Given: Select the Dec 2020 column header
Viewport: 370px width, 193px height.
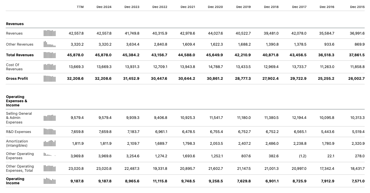Looking at the screenshot, I should (x=216, y=7).
